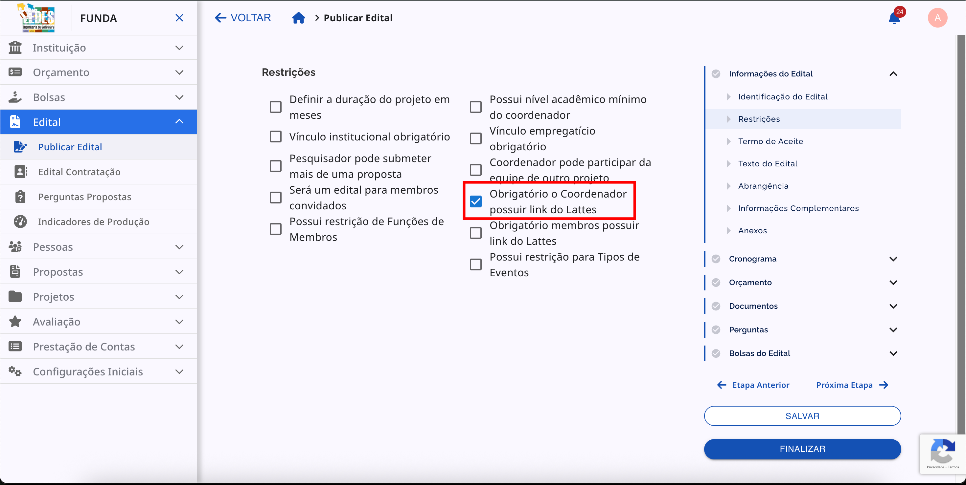The height and width of the screenshot is (485, 966).
Task: Open the notifications bell with 24 alerts
Action: pyautogui.click(x=894, y=18)
